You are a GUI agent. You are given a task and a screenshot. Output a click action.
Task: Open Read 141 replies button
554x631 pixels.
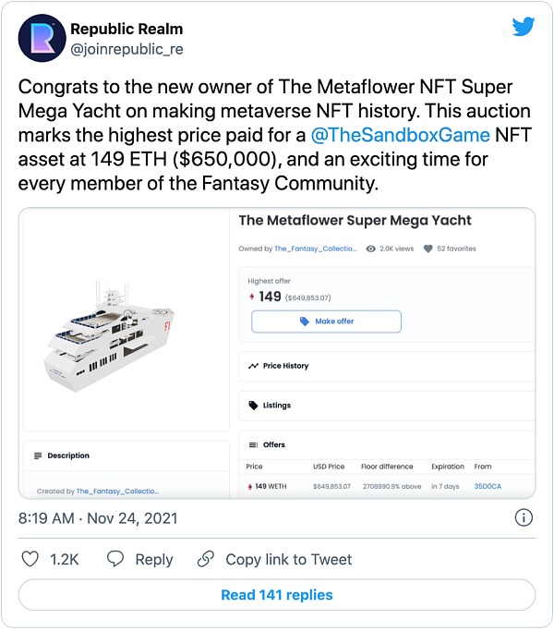tap(277, 595)
